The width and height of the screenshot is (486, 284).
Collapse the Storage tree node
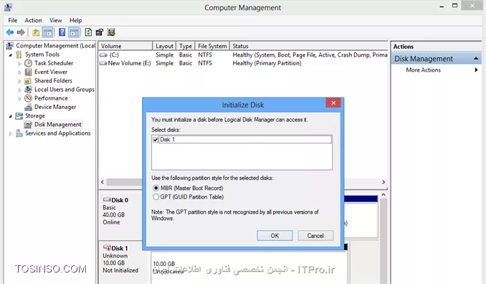tap(10, 116)
